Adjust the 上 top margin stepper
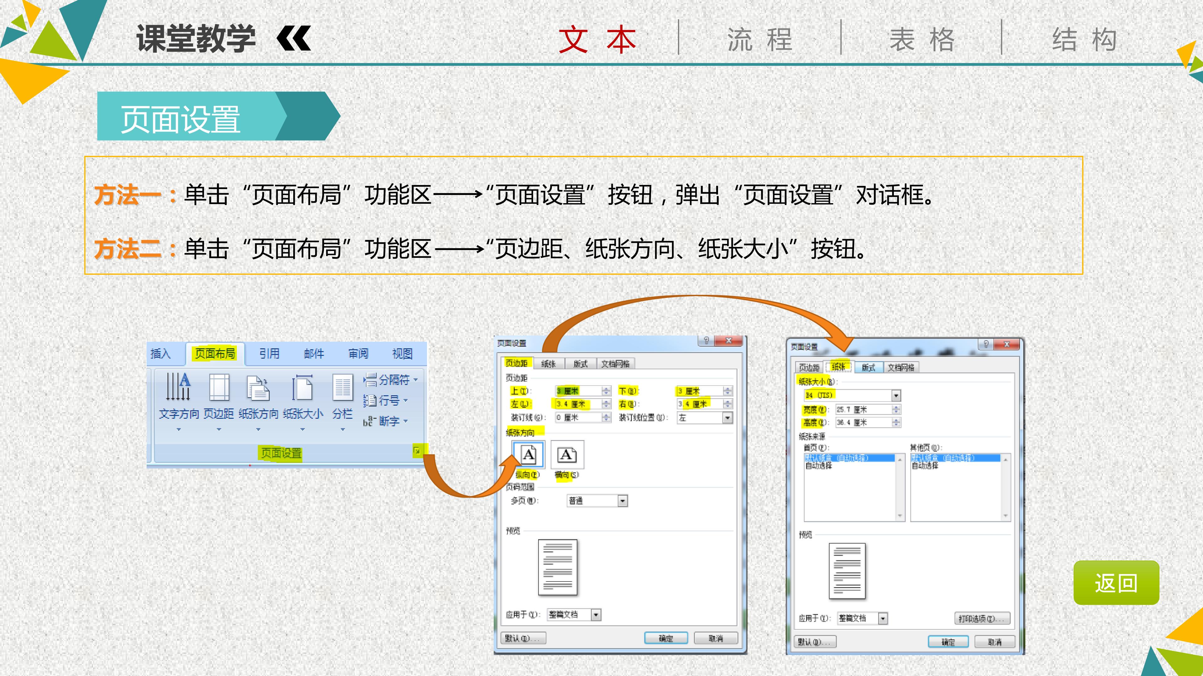The image size is (1203, 676). (x=606, y=391)
